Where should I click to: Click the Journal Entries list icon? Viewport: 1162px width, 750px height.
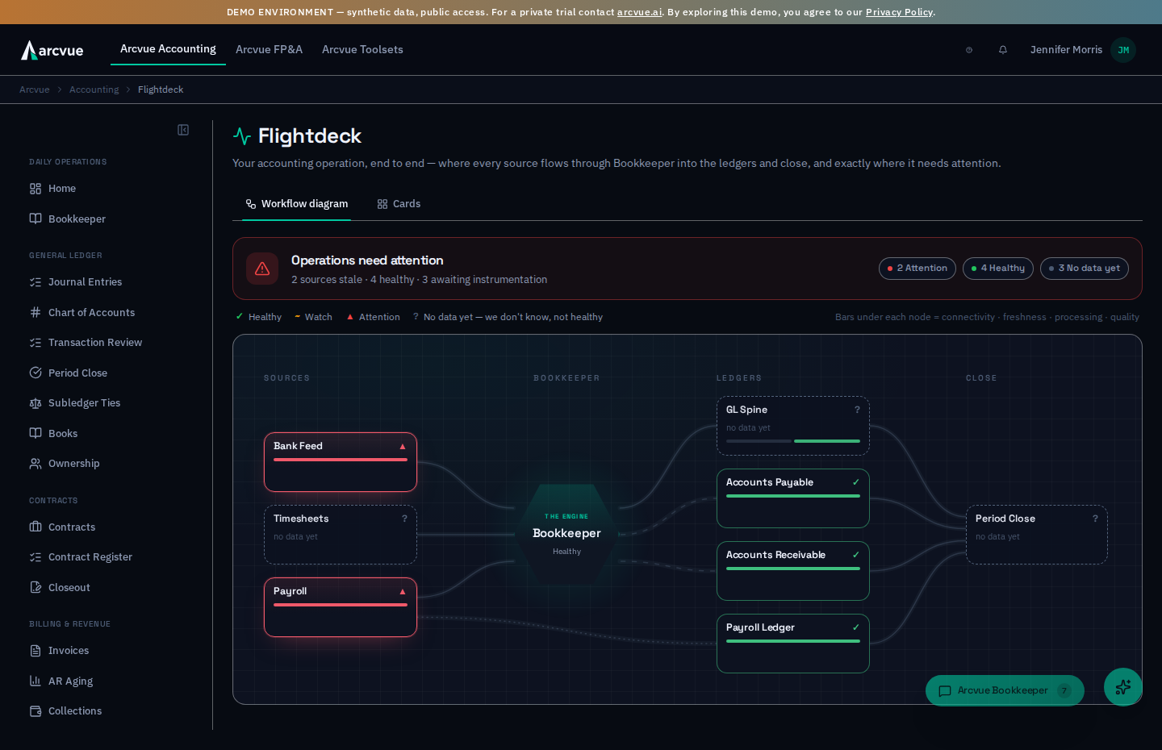click(x=36, y=282)
